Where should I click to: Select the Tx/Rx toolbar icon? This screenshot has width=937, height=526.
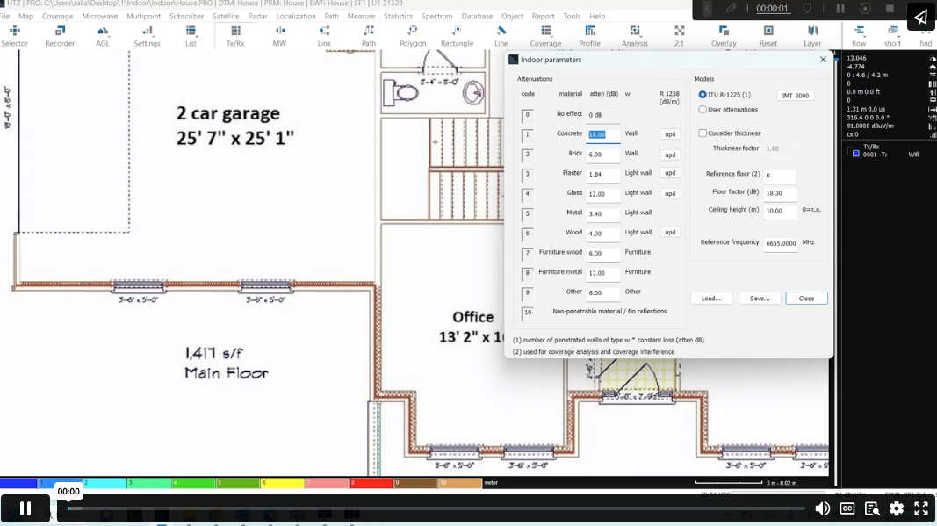coord(235,36)
